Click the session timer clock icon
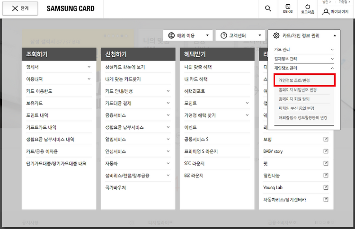355x229 pixels. [288, 6]
